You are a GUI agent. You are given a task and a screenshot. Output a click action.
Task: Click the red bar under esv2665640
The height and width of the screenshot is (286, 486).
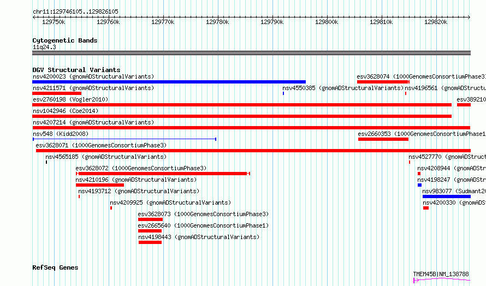click(150, 231)
